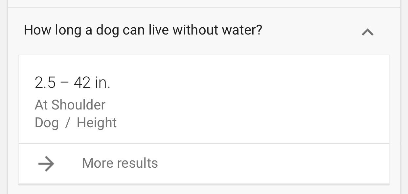Viewport: 408px width, 194px height.
Task: Collapse the dog water question chevron
Action: 368,32
